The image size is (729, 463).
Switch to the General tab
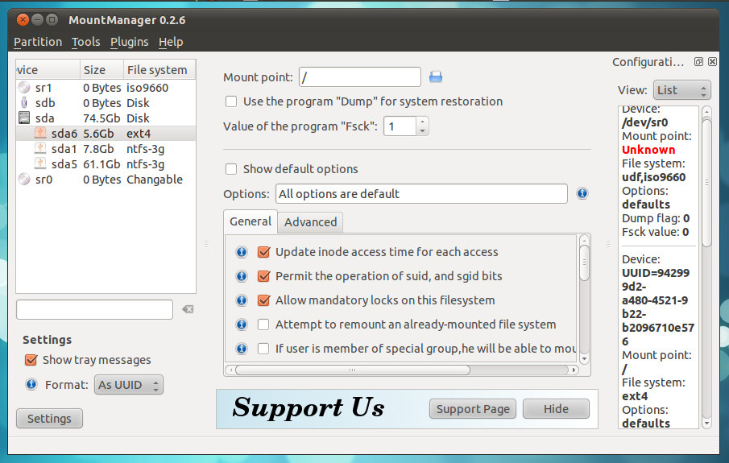pyautogui.click(x=251, y=221)
